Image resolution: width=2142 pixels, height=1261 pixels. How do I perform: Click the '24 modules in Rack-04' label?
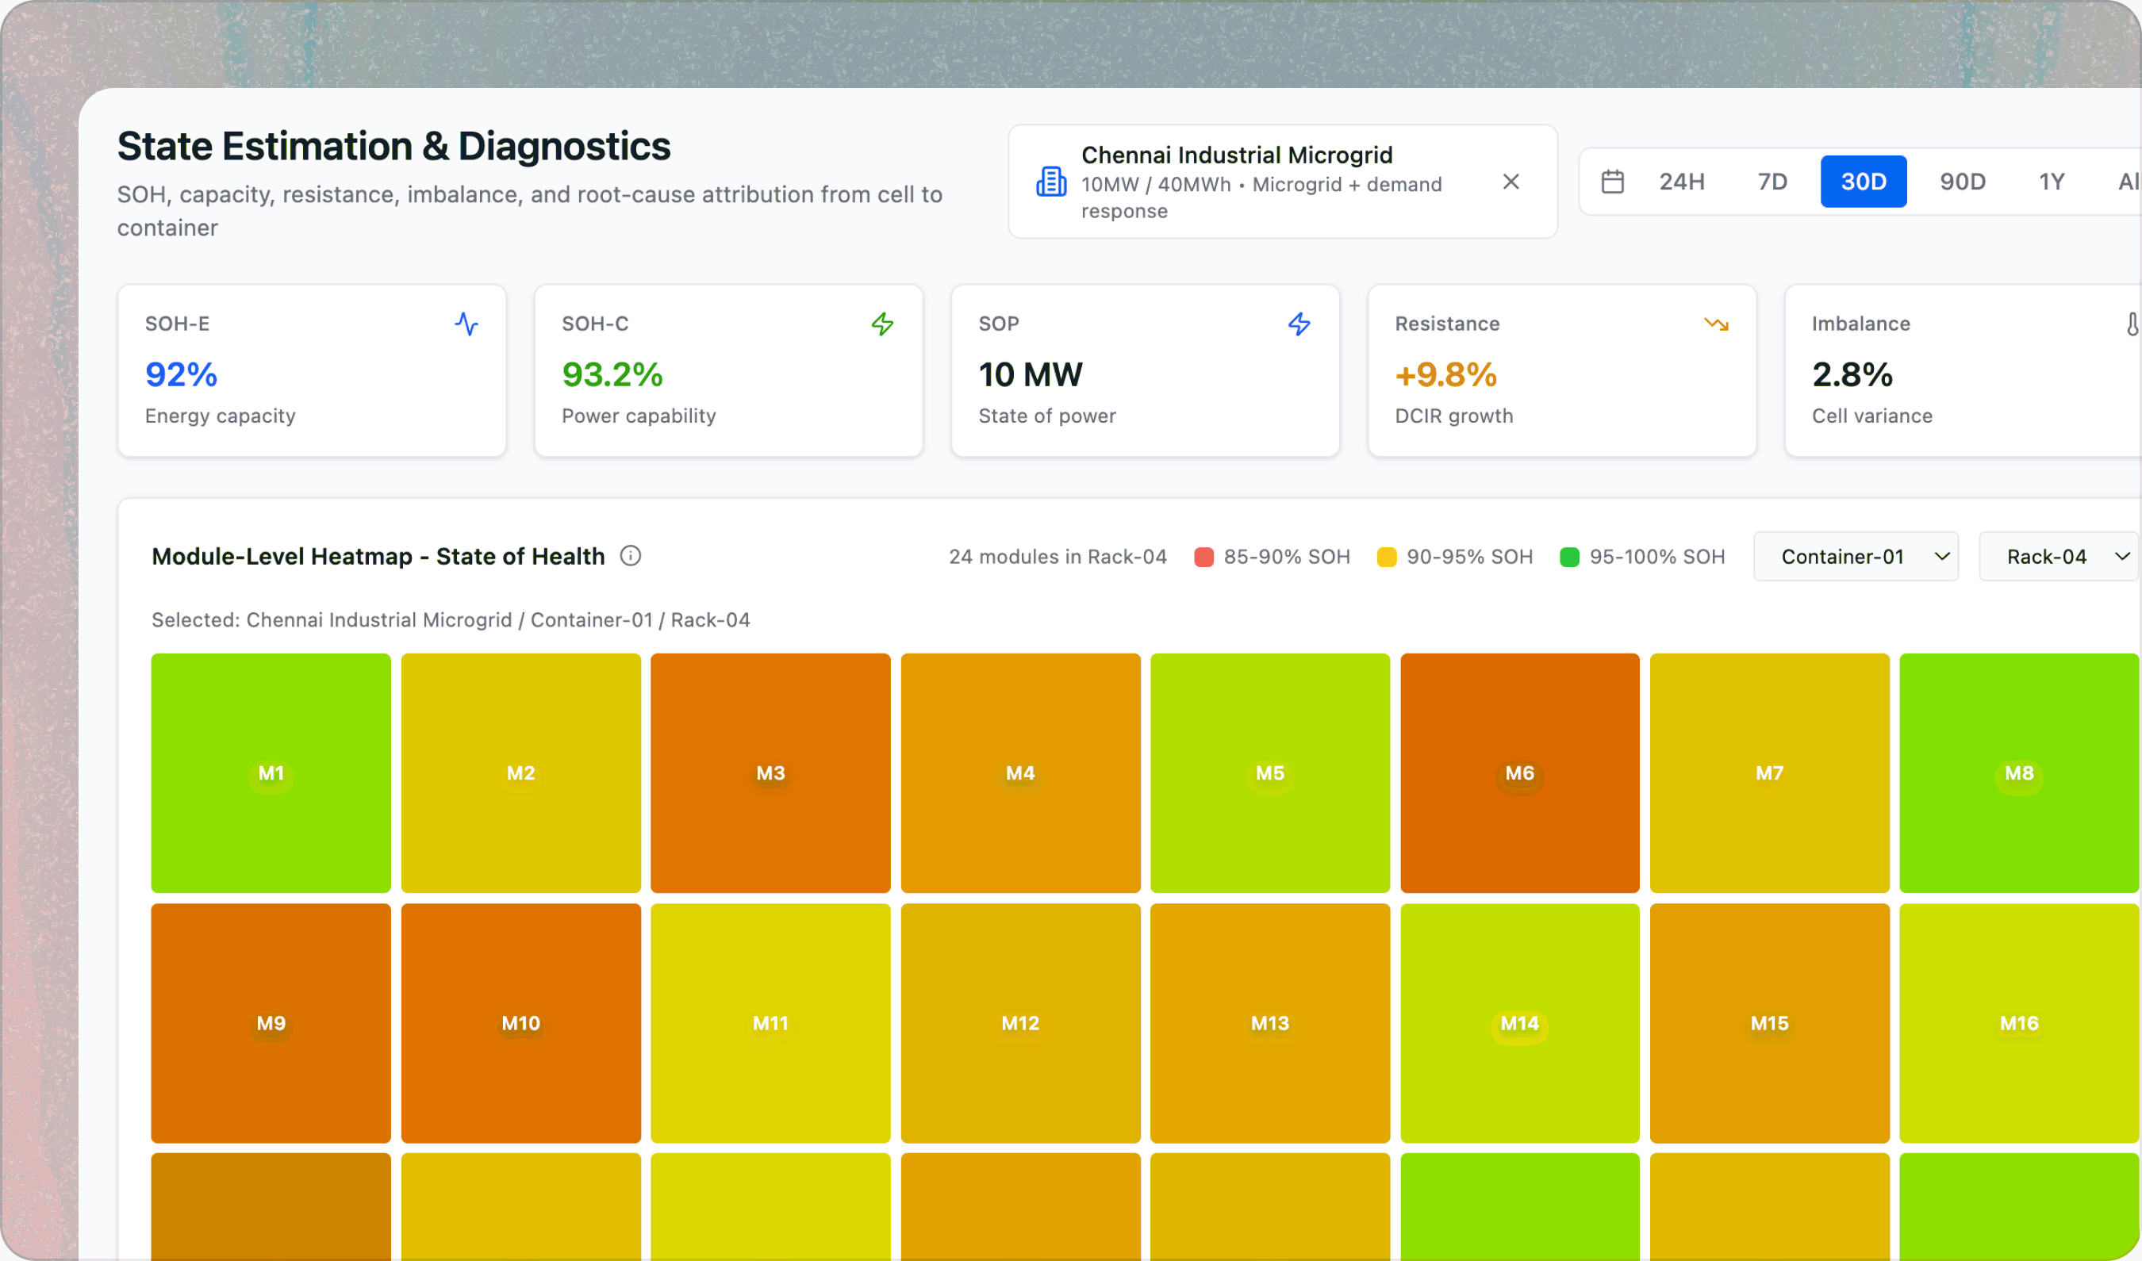pos(1058,557)
